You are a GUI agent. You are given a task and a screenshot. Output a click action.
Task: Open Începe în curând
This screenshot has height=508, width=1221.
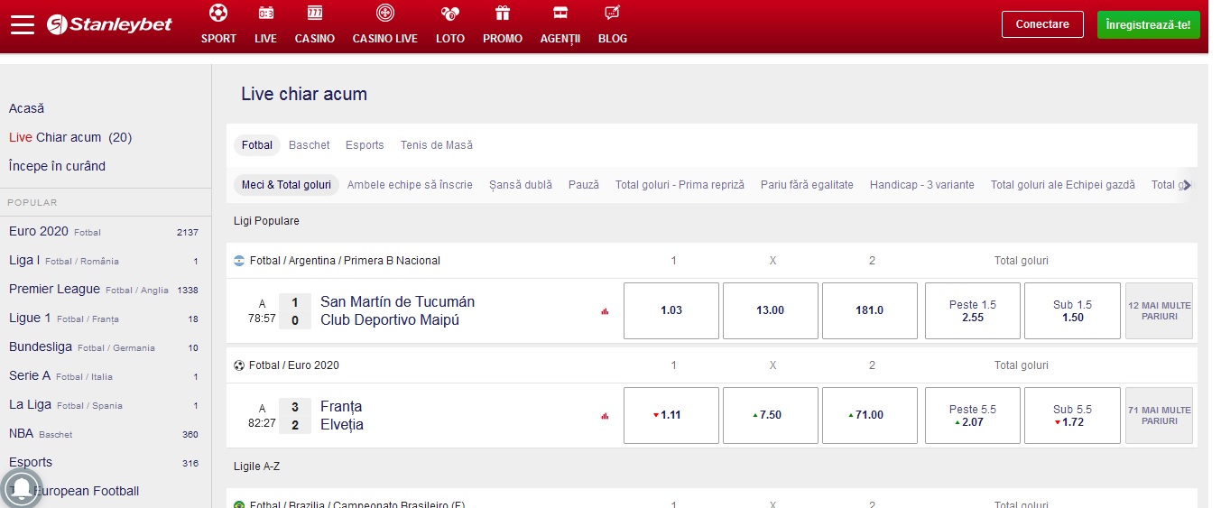[x=57, y=166]
